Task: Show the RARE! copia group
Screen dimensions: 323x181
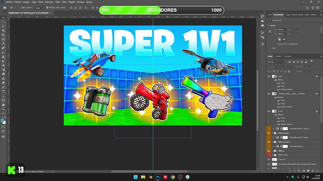Action: [268, 155]
